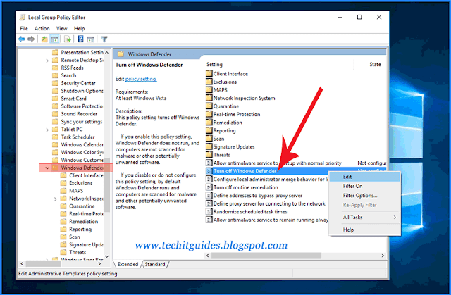Select Sound Recorder in the tree
This screenshot has height=295, width=451.
pos(75,114)
